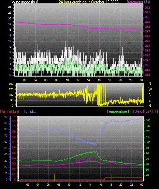Viewport: 159px width, 189px height.
Task: Click hour '16' on the windspeed graph time axis
Action: 99,80
